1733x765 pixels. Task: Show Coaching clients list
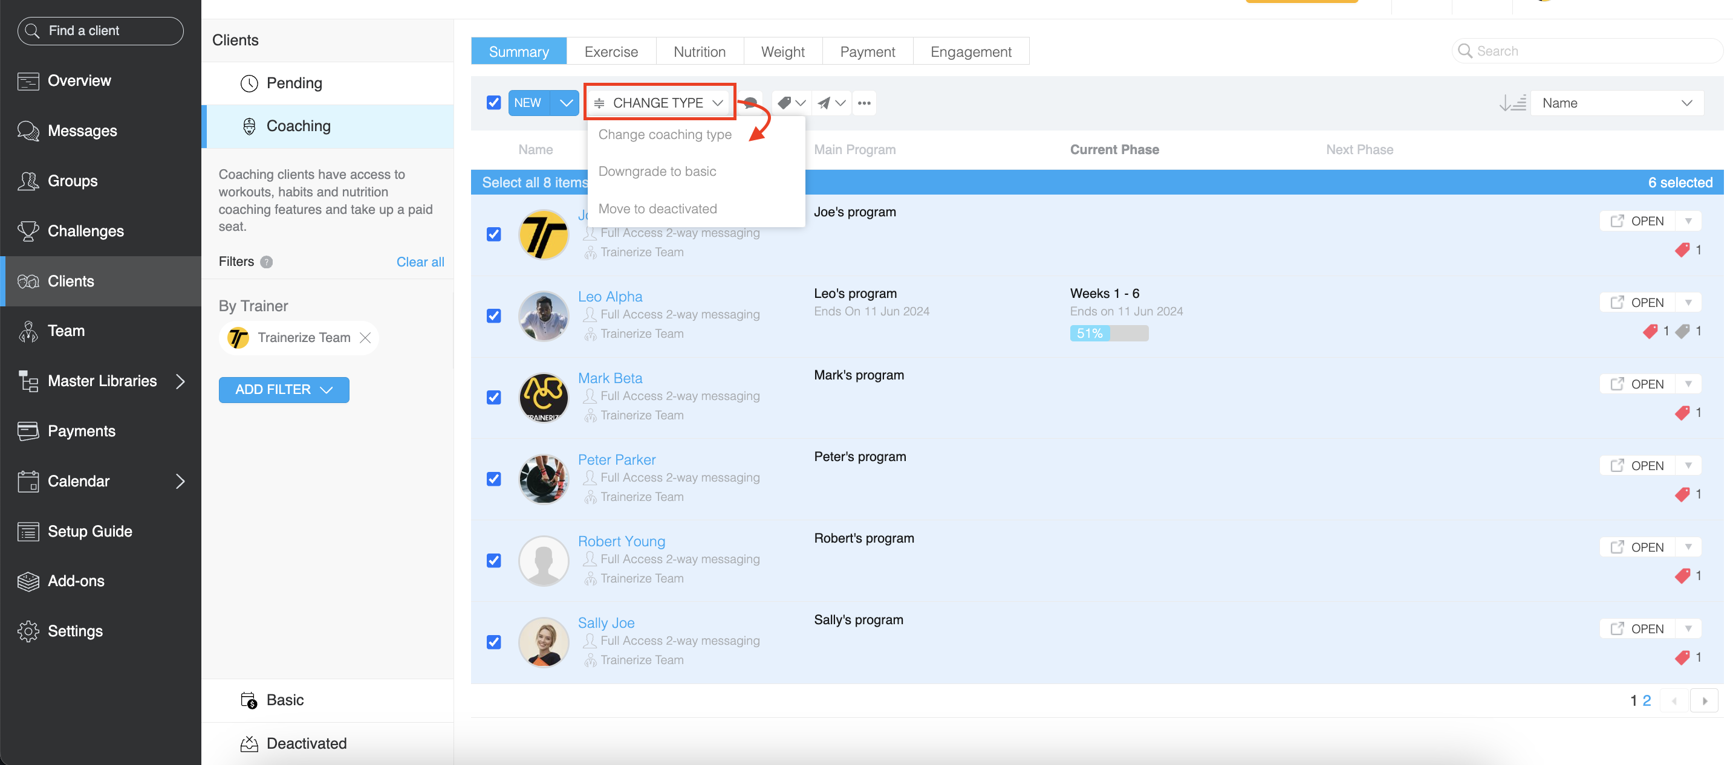pyautogui.click(x=328, y=126)
